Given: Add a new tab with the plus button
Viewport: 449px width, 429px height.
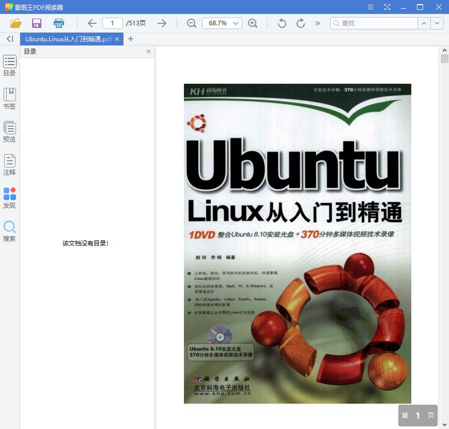Looking at the screenshot, I should click(x=131, y=39).
